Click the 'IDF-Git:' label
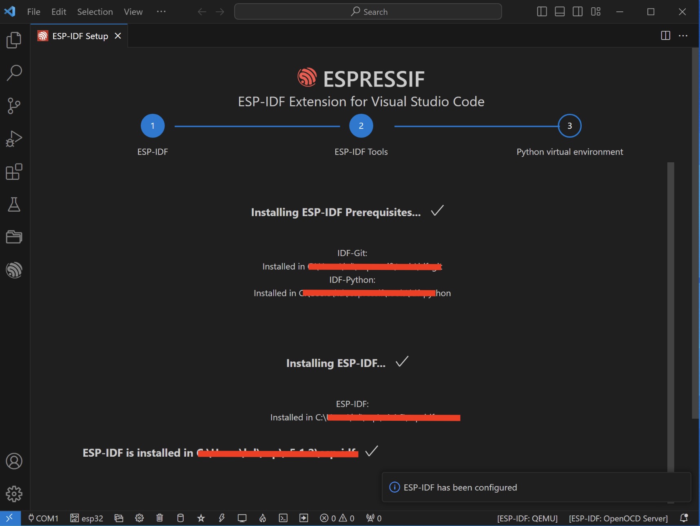The image size is (700, 526). pos(352,253)
